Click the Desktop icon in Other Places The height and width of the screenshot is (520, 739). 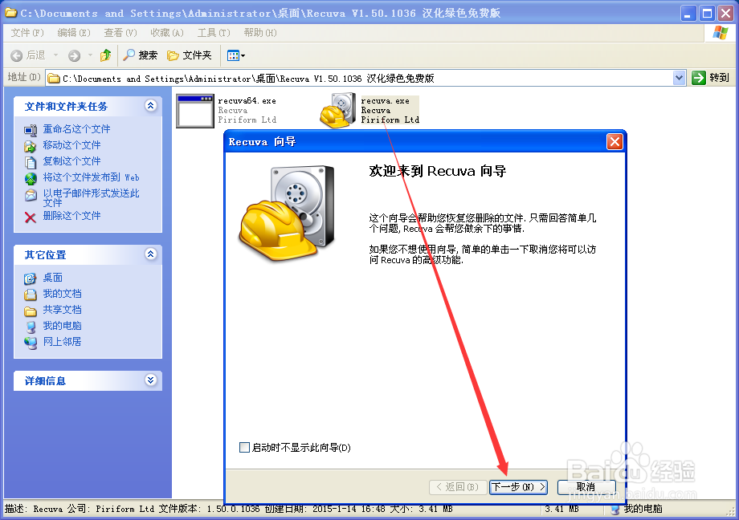(x=31, y=278)
